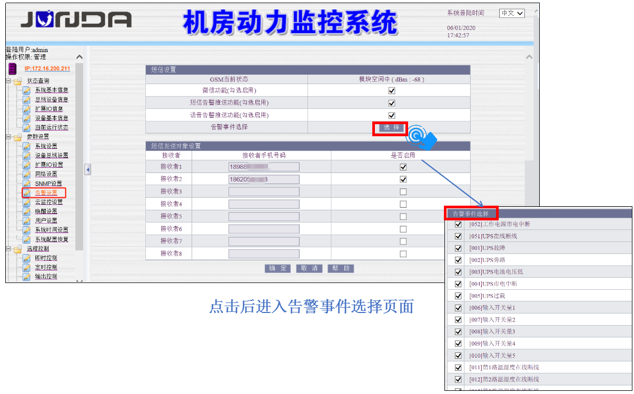Screen dimensions: 634x394
Task: Click the 用户设置 page icon
Action: click(x=26, y=221)
